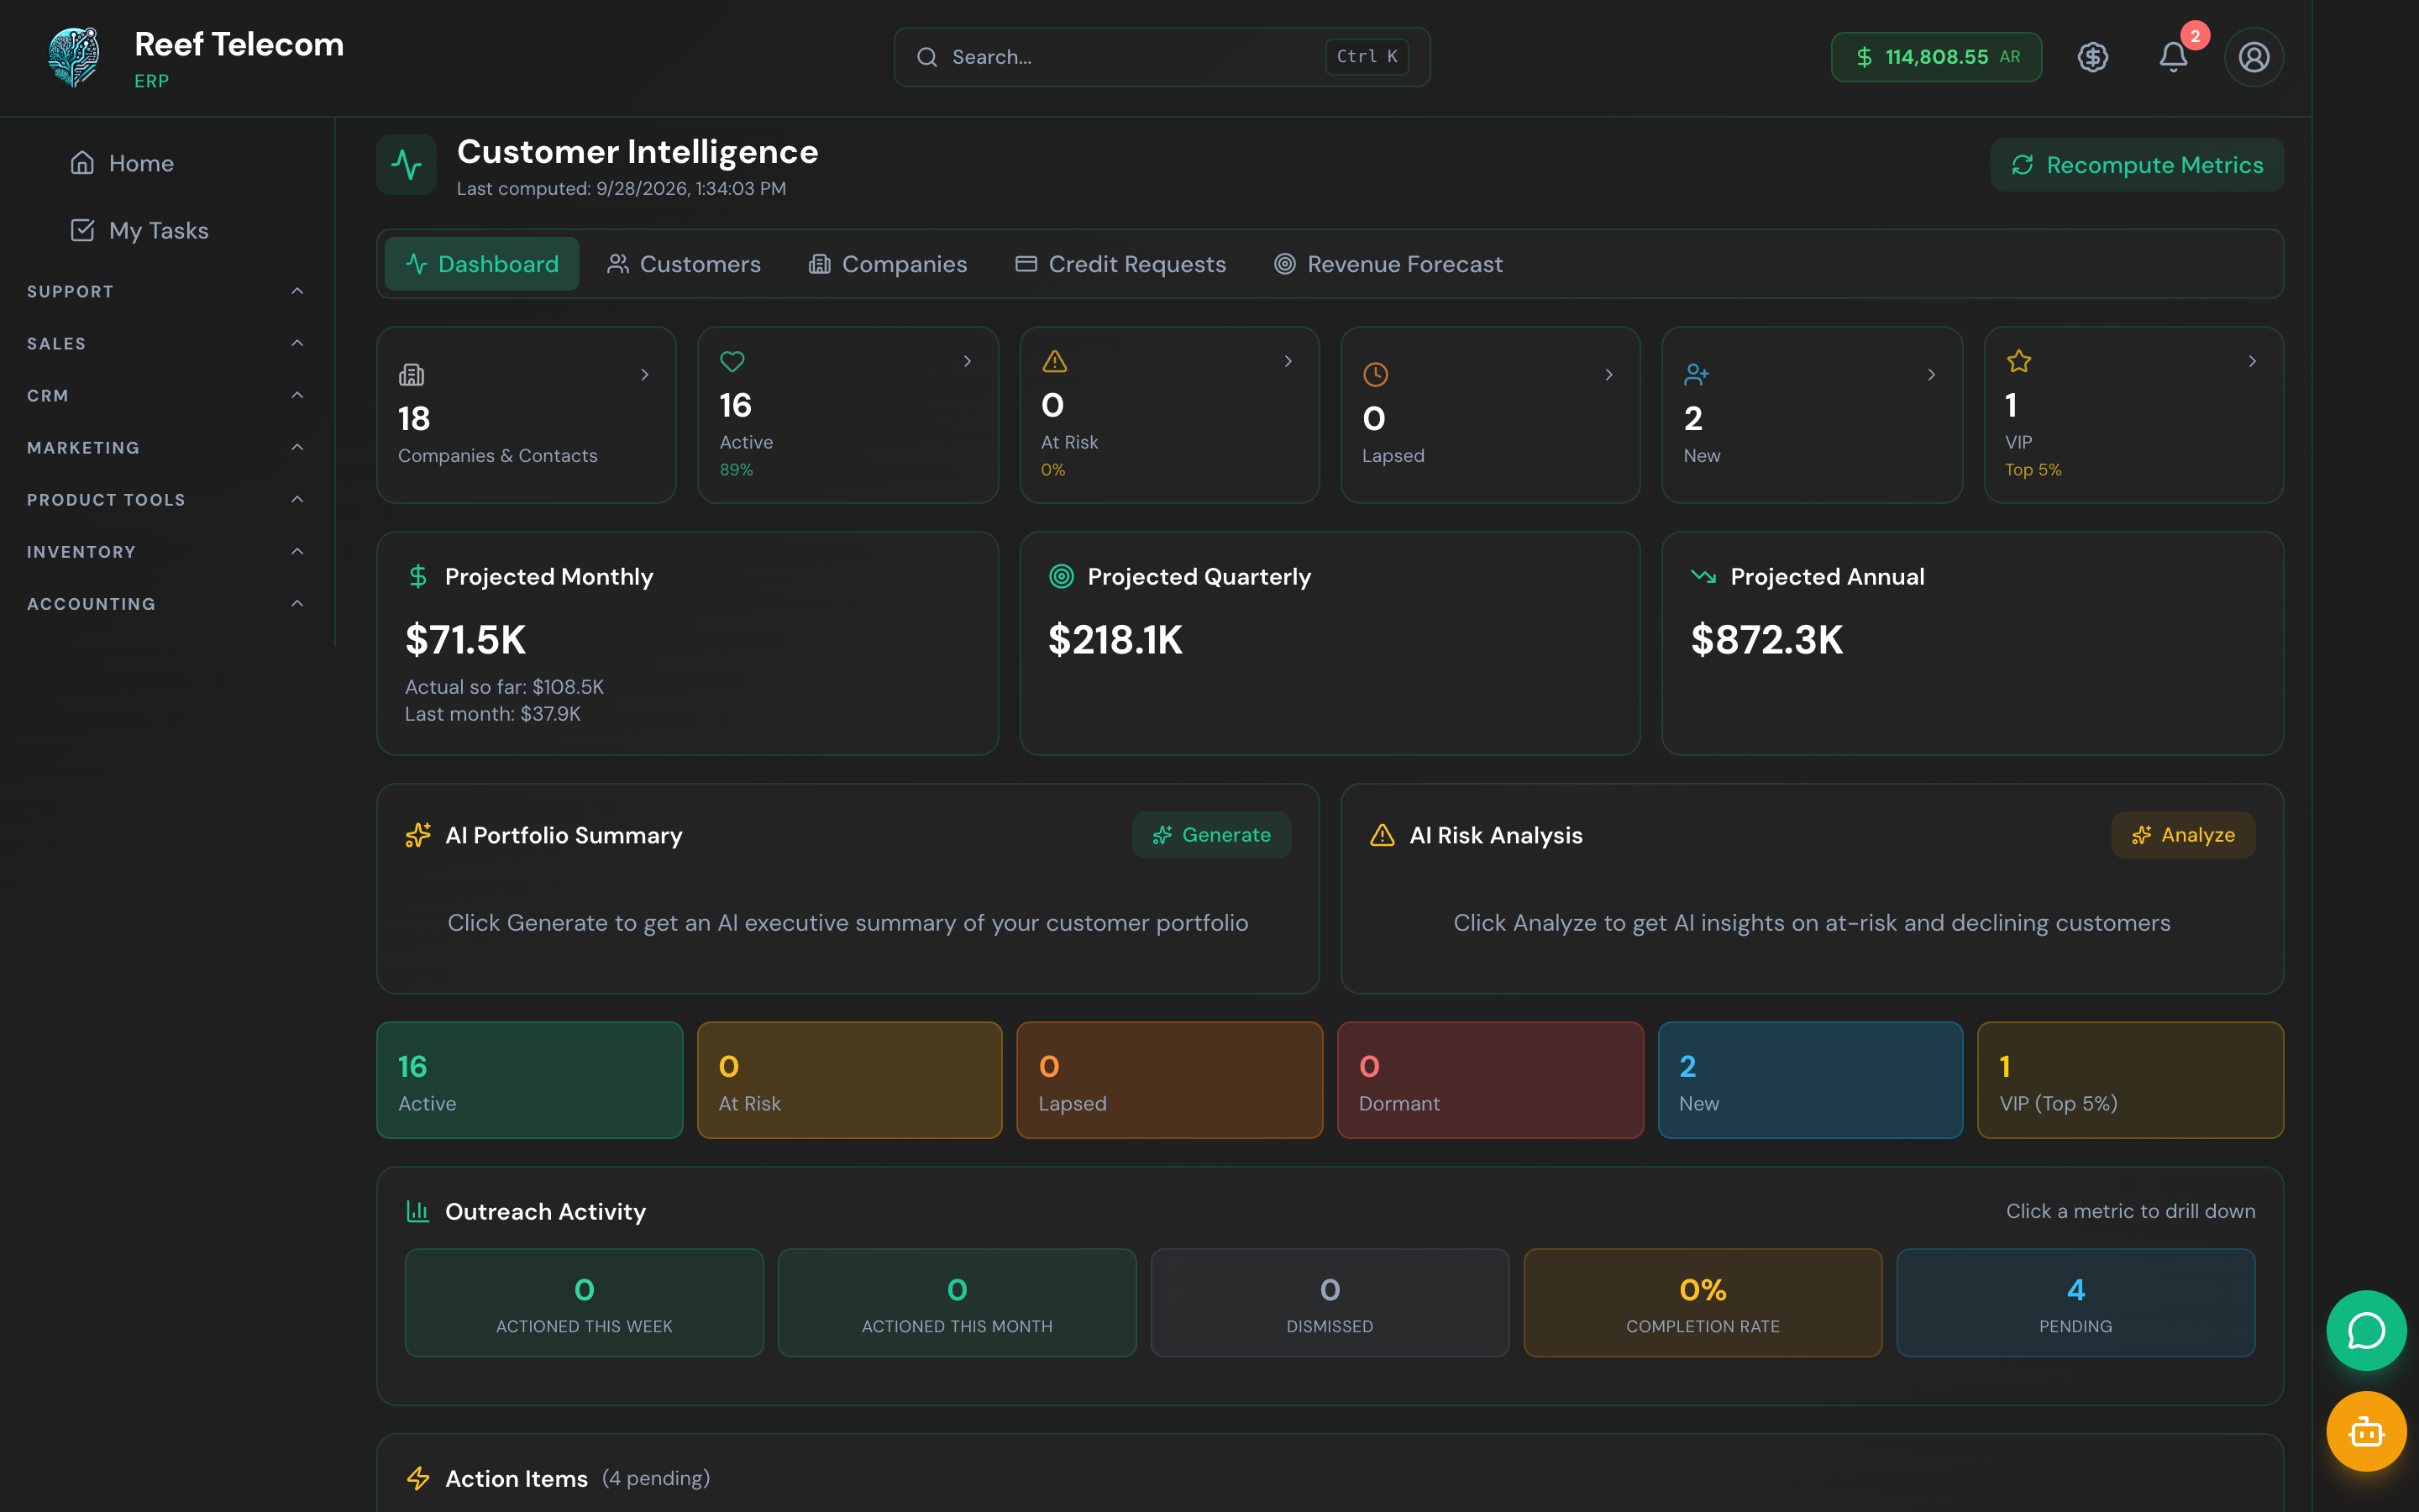The width and height of the screenshot is (2419, 1512).
Task: Drill into the Completion Rate metric
Action: tap(1703, 1302)
